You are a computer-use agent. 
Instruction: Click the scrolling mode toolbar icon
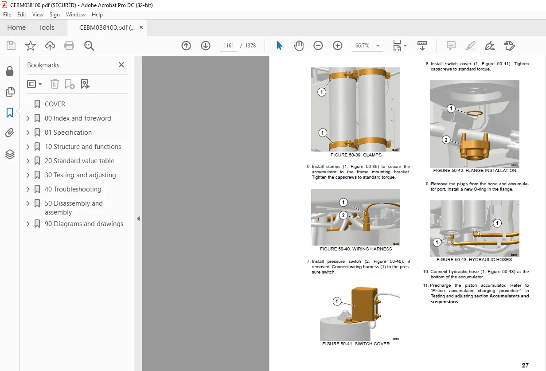tap(422, 46)
